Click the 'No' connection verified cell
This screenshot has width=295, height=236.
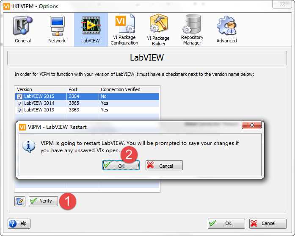[104, 96]
